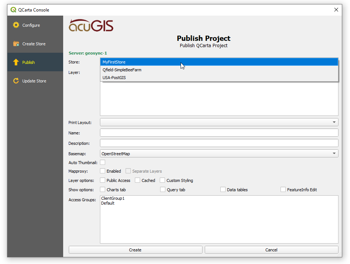This screenshot has width=350, height=264.
Task: Toggle the Cached checkbox
Action: coord(137,180)
